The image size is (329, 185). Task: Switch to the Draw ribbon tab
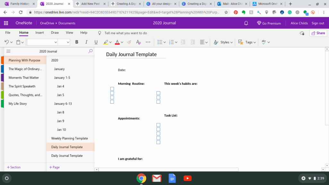(x=55, y=33)
